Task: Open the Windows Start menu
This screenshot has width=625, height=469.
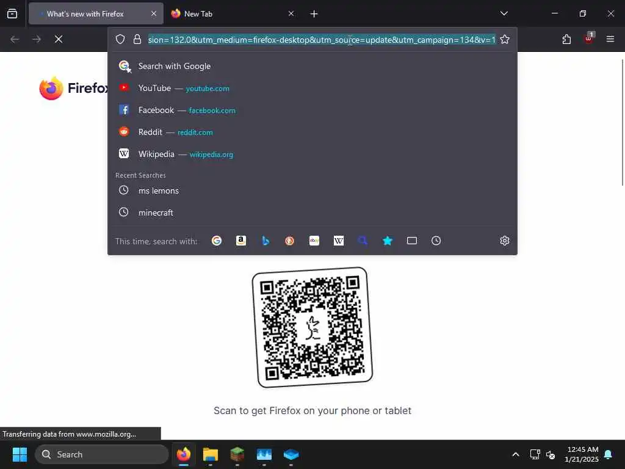Action: (20, 454)
